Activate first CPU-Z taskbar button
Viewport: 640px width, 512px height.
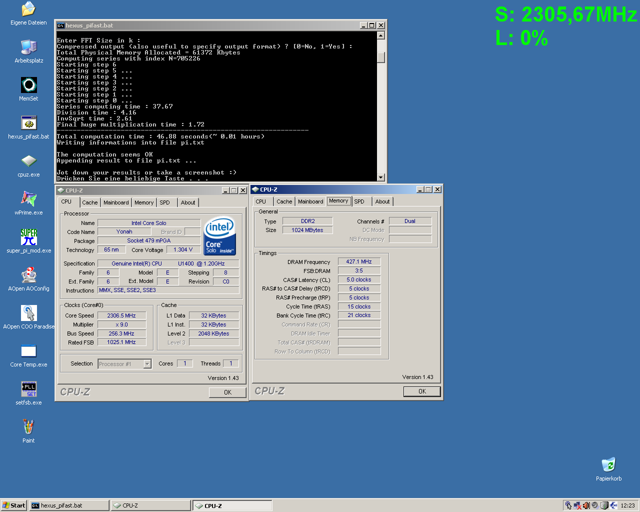click(x=151, y=505)
